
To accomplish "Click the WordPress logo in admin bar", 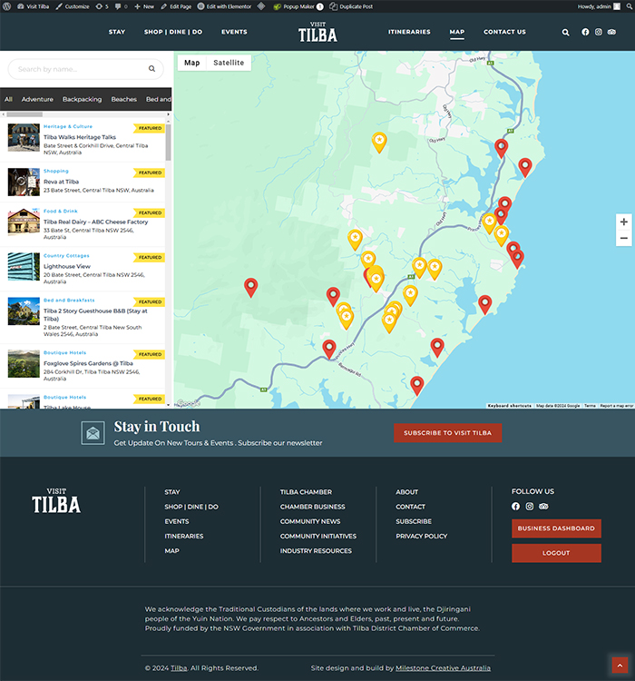I will point(8,6).
